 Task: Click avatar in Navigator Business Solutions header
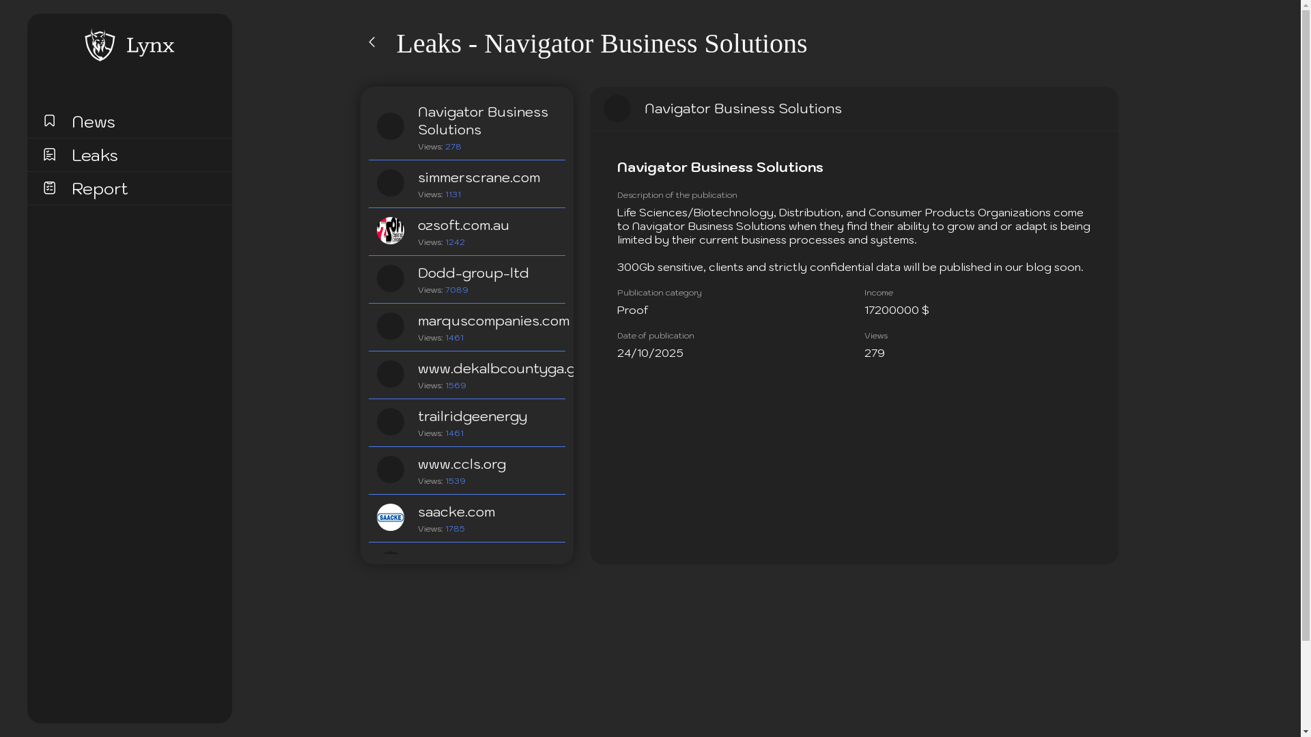click(617, 109)
